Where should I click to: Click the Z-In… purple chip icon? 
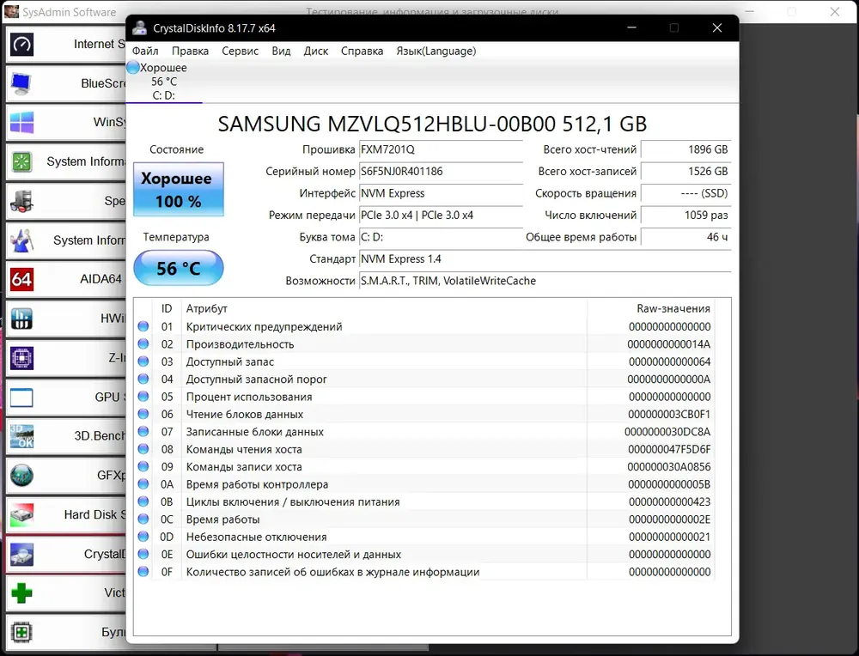pyautogui.click(x=21, y=358)
